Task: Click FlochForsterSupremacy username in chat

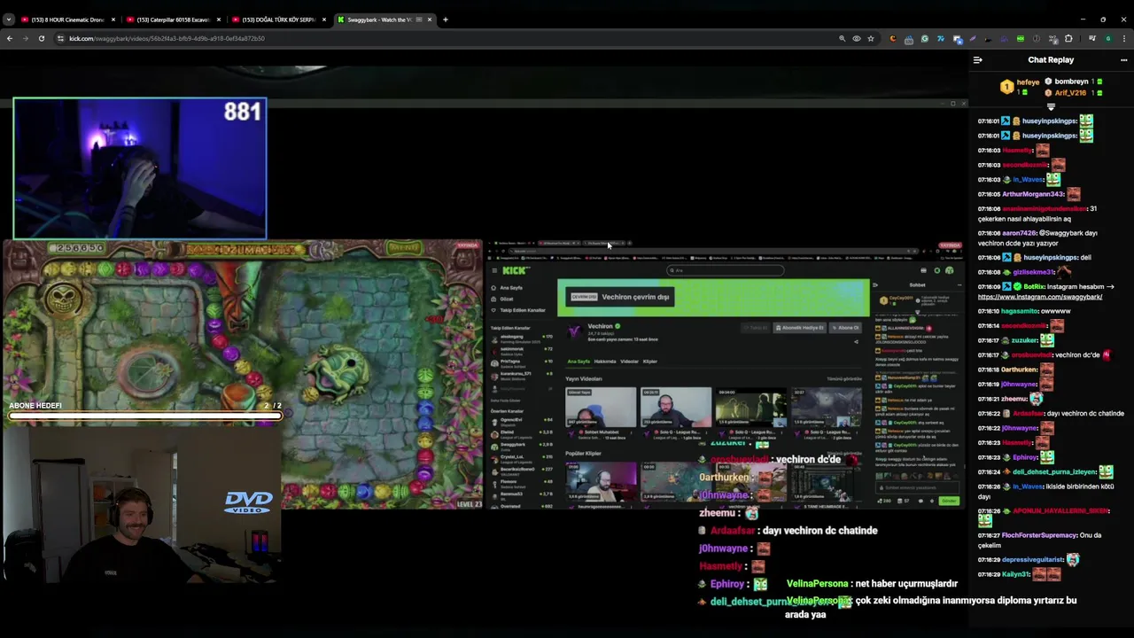Action: (1039, 535)
